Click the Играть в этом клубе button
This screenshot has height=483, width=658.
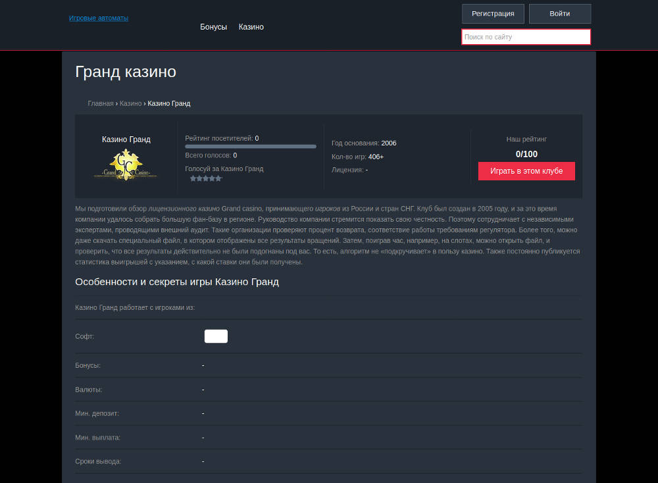[526, 171]
